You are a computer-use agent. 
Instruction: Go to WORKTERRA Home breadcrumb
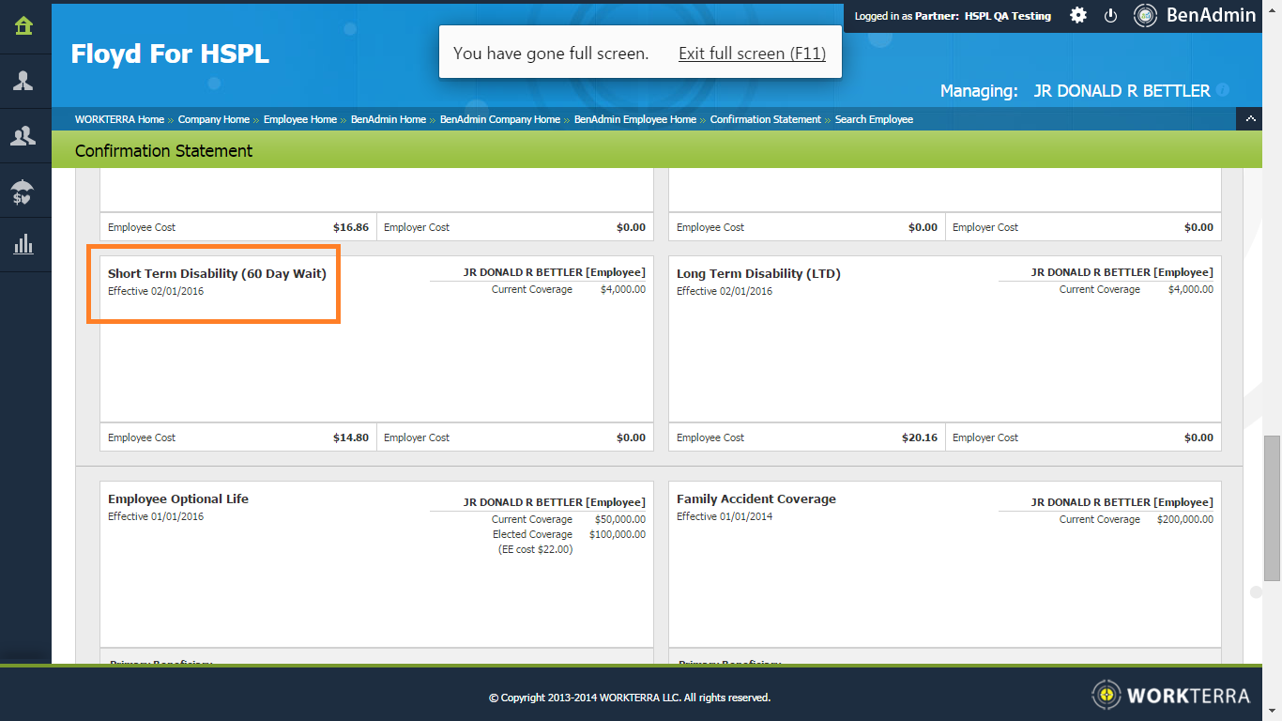119,119
